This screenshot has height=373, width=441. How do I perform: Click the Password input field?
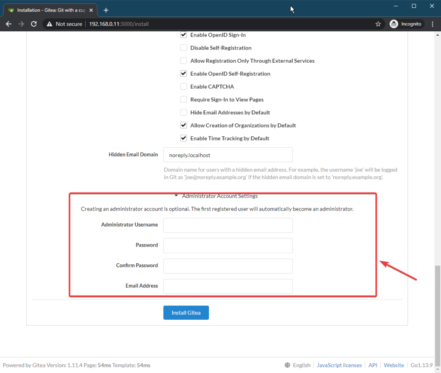[228, 245]
